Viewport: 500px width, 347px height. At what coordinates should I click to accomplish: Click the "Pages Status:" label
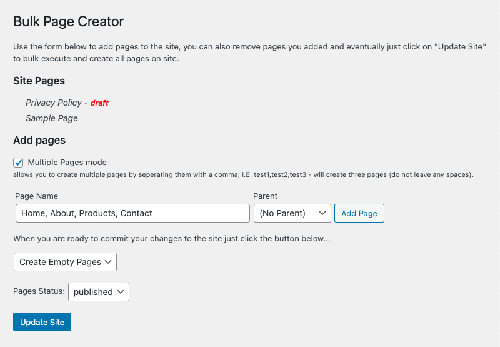[39, 291]
